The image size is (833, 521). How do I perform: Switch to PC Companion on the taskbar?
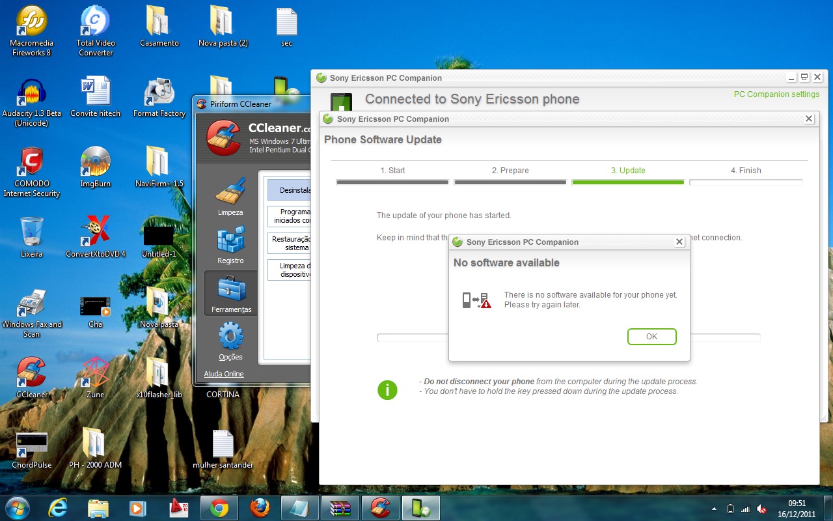[x=421, y=507]
